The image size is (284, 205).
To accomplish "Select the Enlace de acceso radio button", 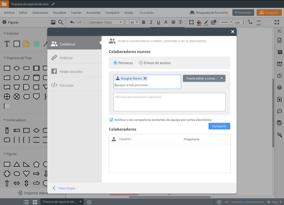I will click(140, 63).
